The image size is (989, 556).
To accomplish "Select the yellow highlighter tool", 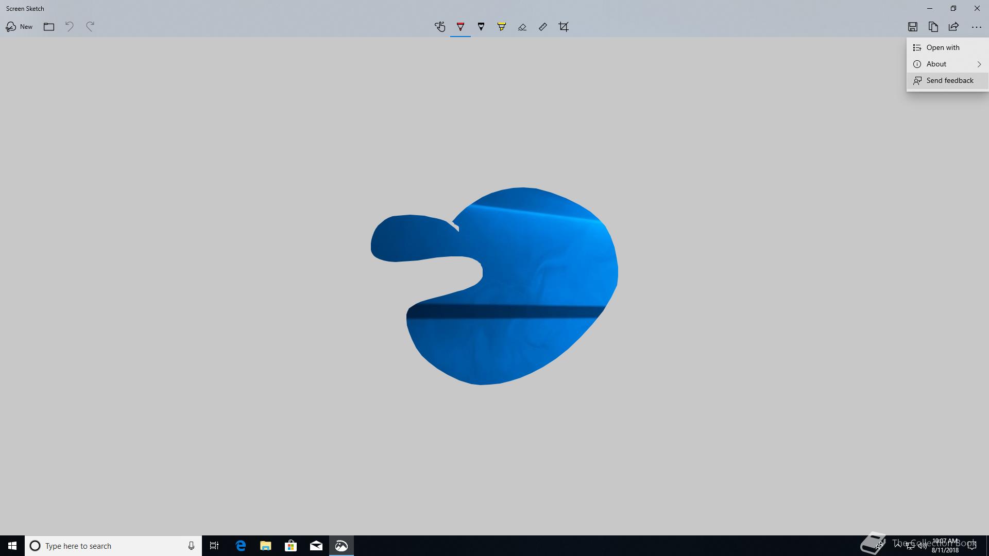I will pyautogui.click(x=502, y=27).
